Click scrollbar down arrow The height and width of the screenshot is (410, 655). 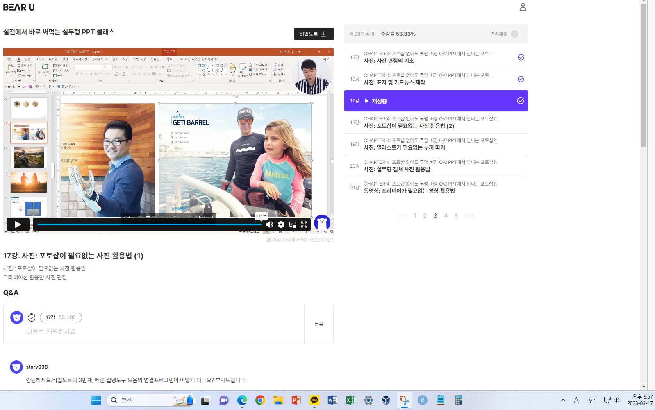(x=644, y=387)
